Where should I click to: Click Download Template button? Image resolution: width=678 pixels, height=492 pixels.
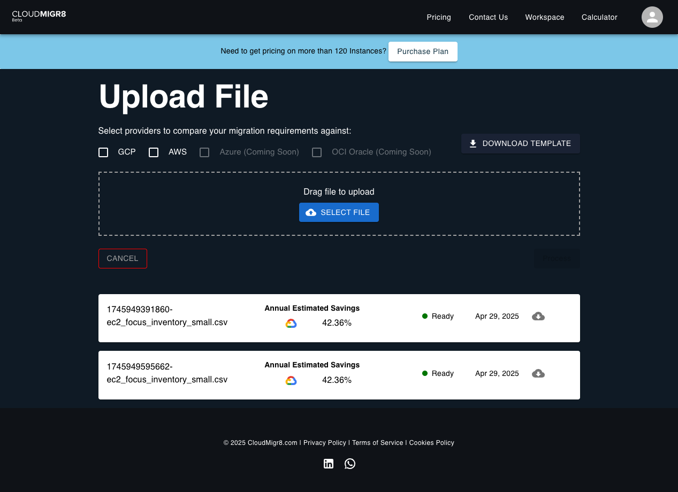(x=521, y=143)
